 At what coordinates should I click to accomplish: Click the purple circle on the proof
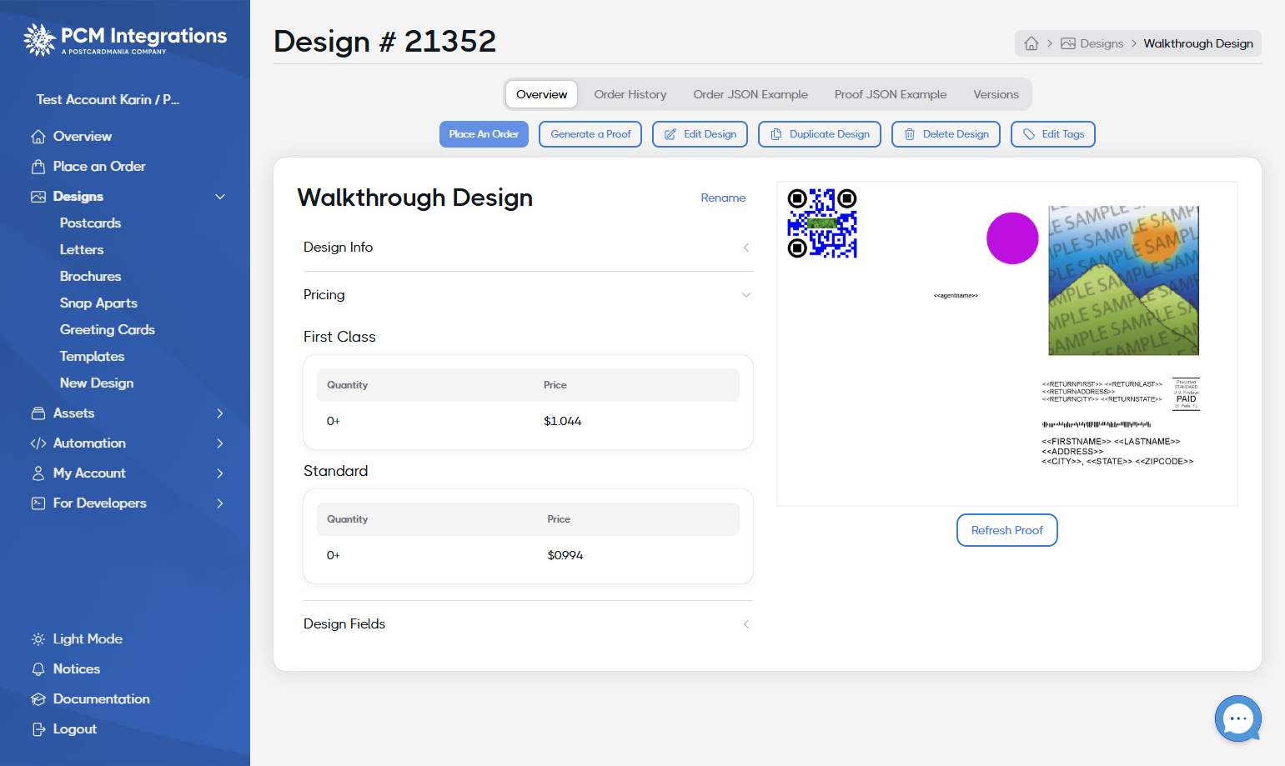(1012, 238)
